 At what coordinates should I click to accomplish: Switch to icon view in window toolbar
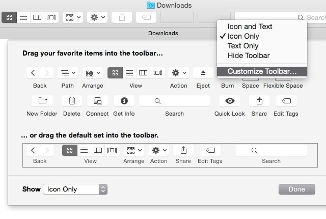click(9, 17)
